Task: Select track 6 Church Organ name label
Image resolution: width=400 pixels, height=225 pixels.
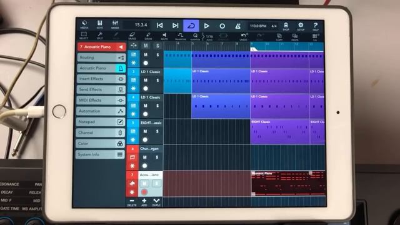Action: [149, 149]
